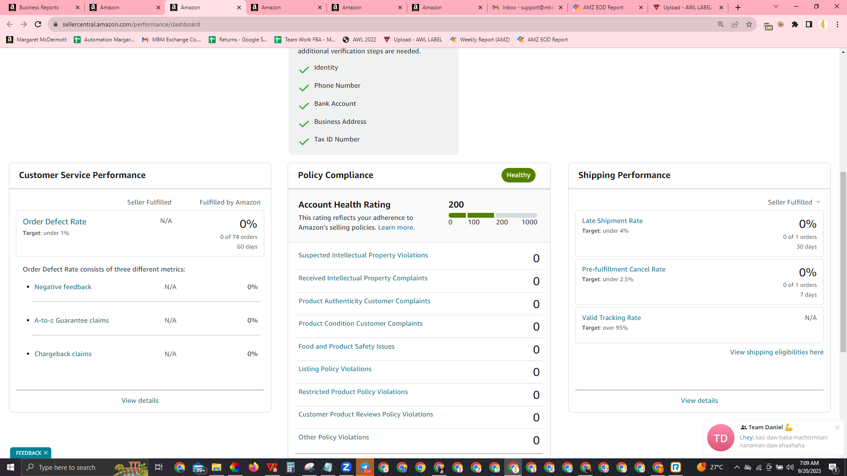Open the Margaret McDermott bookmark
Image resolution: width=847 pixels, height=476 pixels.
pyautogui.click(x=37, y=40)
